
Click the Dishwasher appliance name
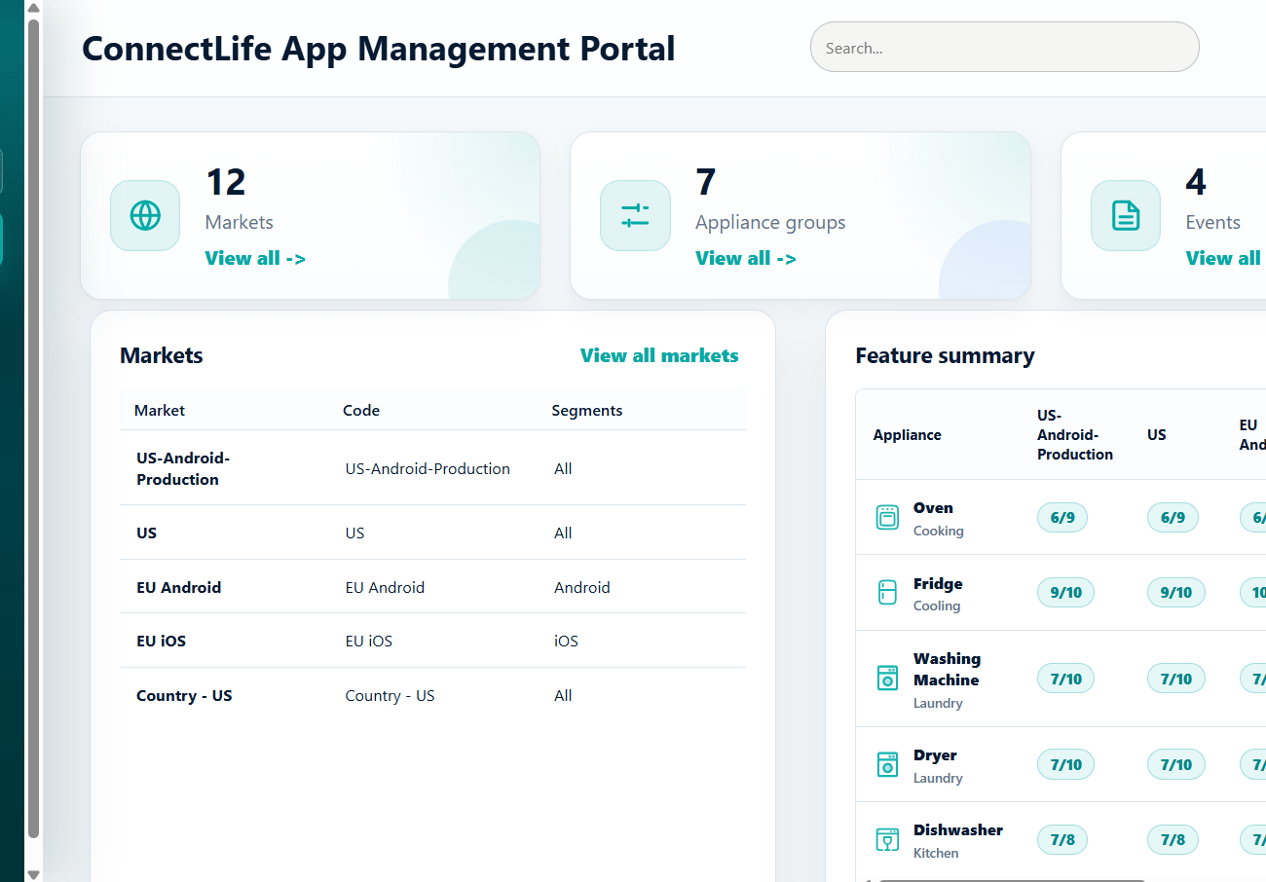[958, 829]
